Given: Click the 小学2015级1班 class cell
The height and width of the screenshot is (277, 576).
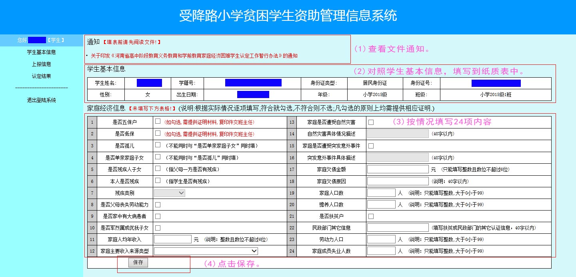Looking at the screenshot, I should point(495,95).
